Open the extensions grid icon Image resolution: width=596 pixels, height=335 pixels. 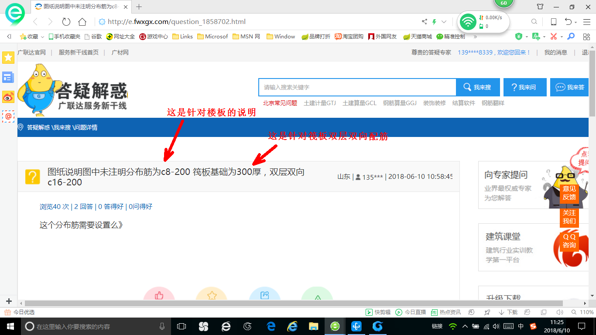click(586, 37)
